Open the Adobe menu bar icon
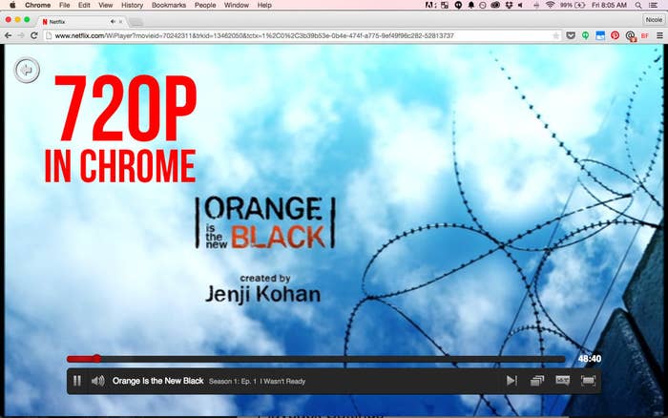The image size is (668, 418). tap(430, 5)
